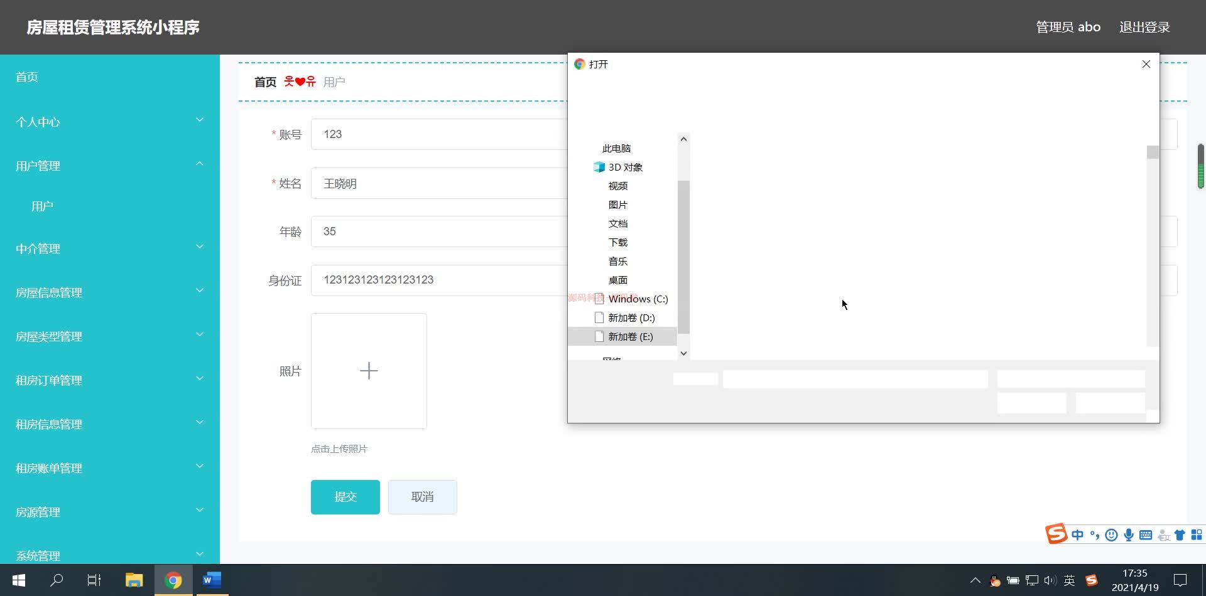Click 退出登录 to log out

point(1144,27)
